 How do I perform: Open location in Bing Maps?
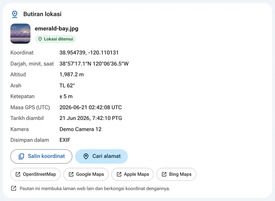176,174
